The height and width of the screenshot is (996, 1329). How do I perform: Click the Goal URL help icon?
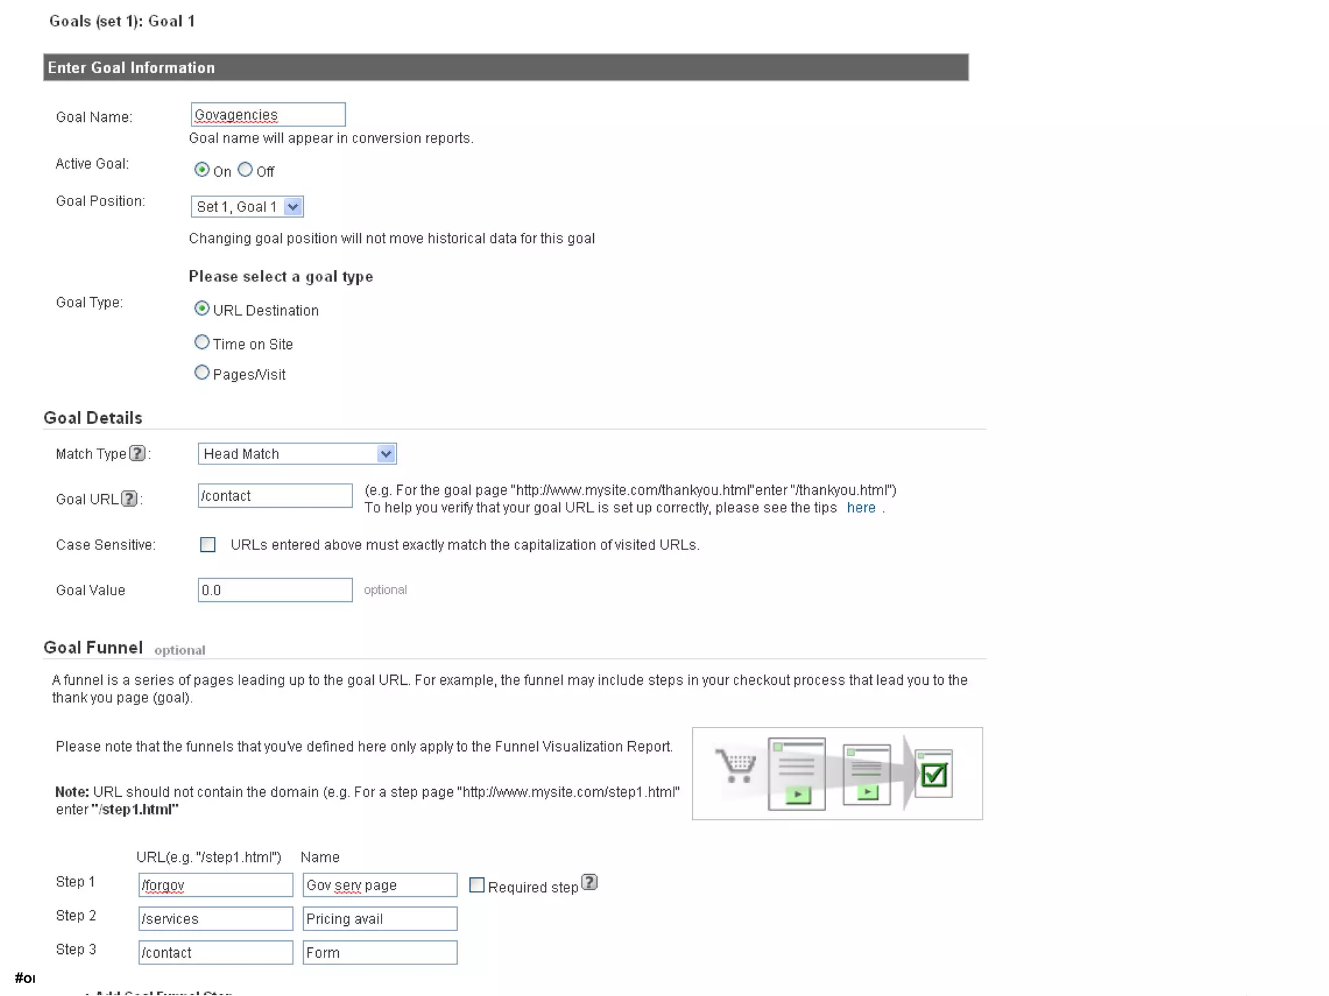tap(129, 499)
